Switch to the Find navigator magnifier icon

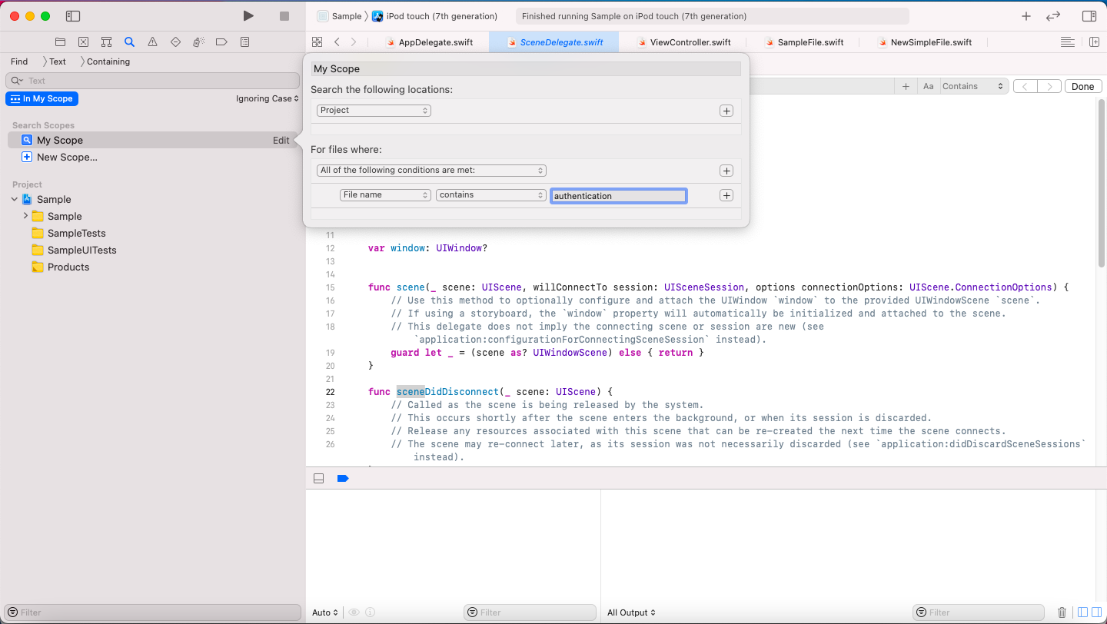pyautogui.click(x=129, y=42)
